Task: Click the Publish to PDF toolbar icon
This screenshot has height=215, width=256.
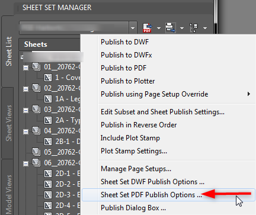Action: tap(148, 28)
